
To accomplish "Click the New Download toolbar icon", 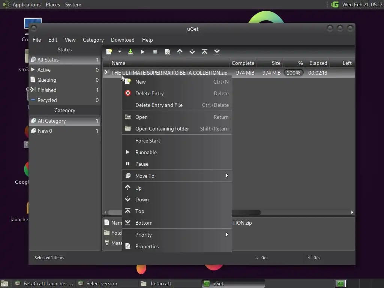I will [x=109, y=52].
